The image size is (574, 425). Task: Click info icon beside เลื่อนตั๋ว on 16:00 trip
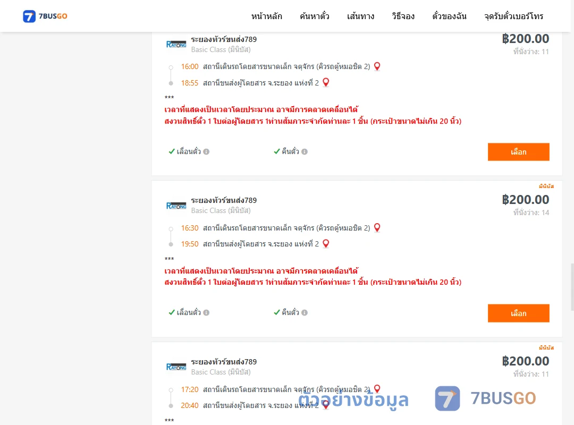(x=206, y=151)
